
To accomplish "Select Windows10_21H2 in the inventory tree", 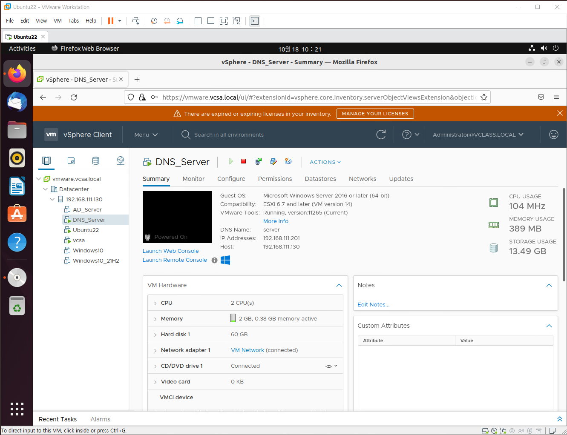I will [96, 261].
